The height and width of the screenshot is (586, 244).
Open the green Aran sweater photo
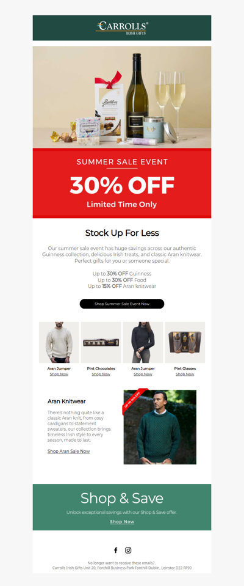point(160,427)
